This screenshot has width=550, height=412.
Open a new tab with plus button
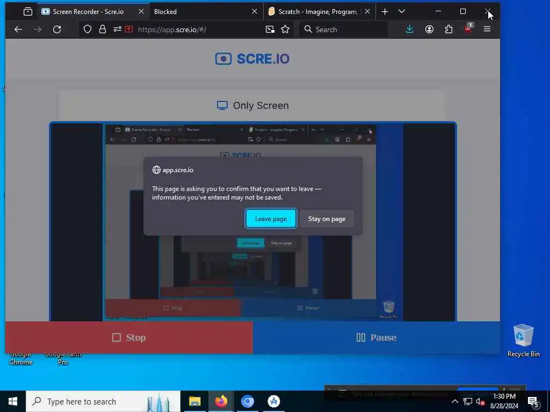385,12
